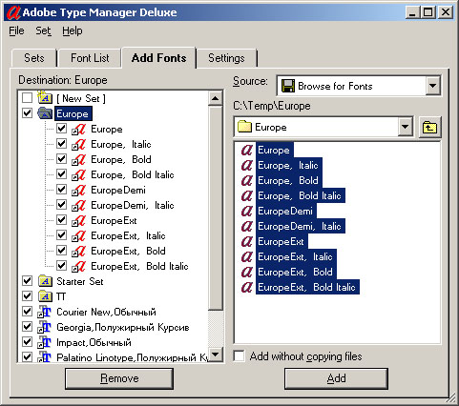Switch to the Sets tab
This screenshot has width=459, height=406.
pos(34,58)
